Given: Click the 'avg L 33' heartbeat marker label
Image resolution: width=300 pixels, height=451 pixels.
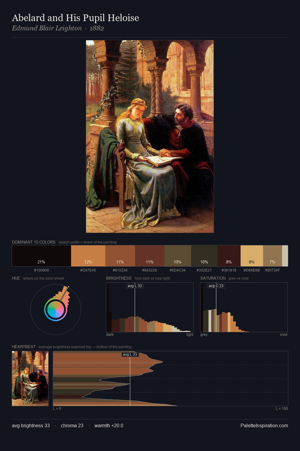Looking at the screenshot, I should pyautogui.click(x=130, y=354).
